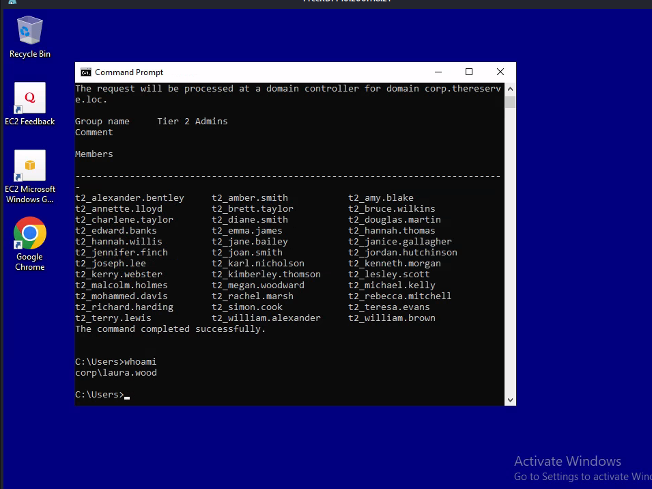
Task: Click the text 't2_joseph.lee'
Action: coord(111,264)
